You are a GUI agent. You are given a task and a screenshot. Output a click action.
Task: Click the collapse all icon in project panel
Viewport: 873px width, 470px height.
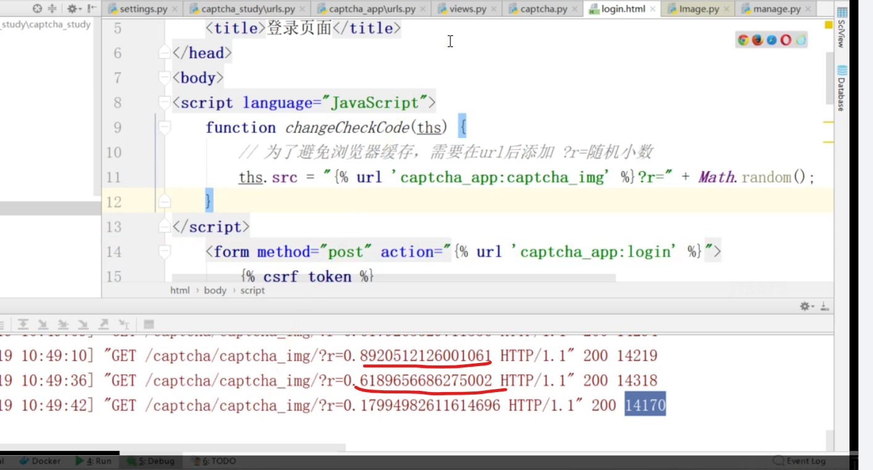pyautogui.click(x=52, y=9)
